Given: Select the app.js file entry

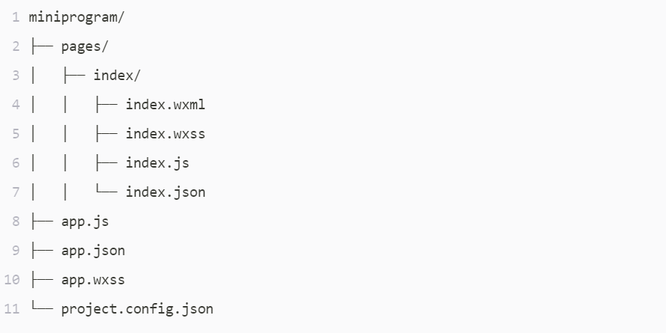Looking at the screenshot, I should pos(85,222).
